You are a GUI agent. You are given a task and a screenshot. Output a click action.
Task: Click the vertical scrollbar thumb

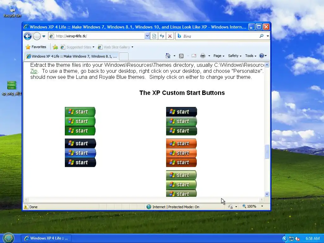point(267,152)
